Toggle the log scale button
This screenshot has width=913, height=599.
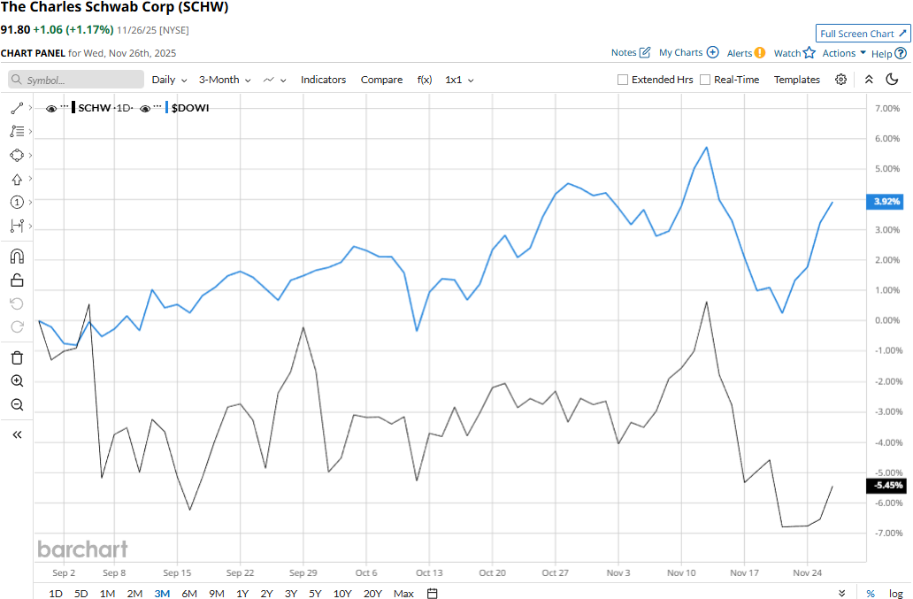tap(895, 593)
